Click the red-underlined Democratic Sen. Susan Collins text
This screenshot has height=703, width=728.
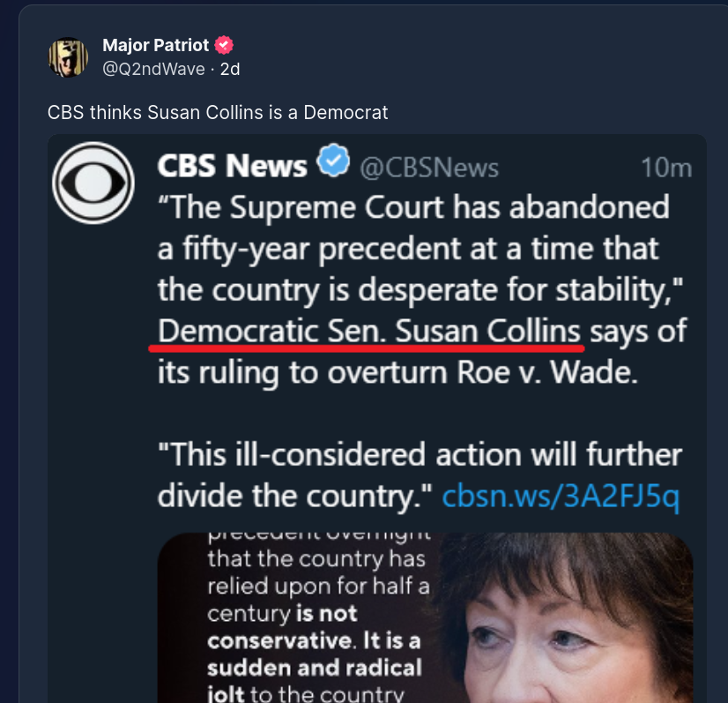(370, 333)
